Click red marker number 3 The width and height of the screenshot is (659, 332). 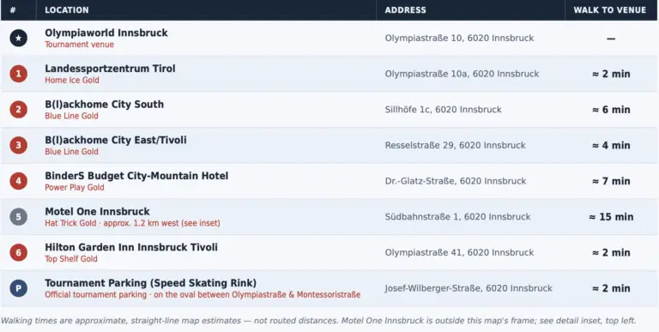(19, 145)
